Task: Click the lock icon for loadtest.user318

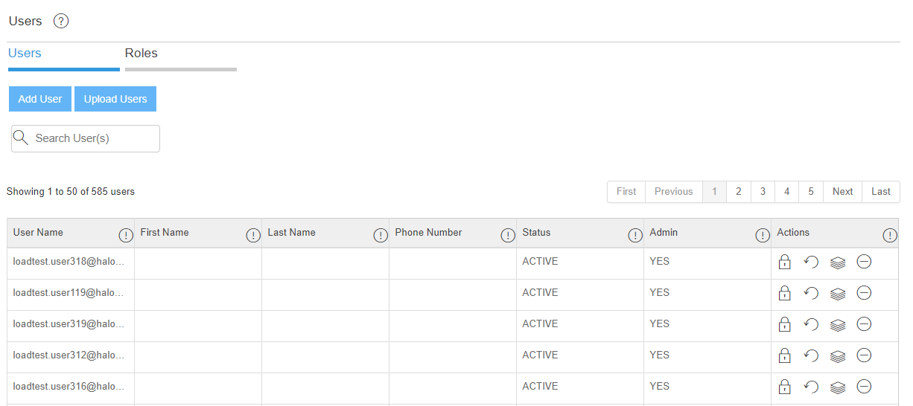Action: tap(784, 262)
